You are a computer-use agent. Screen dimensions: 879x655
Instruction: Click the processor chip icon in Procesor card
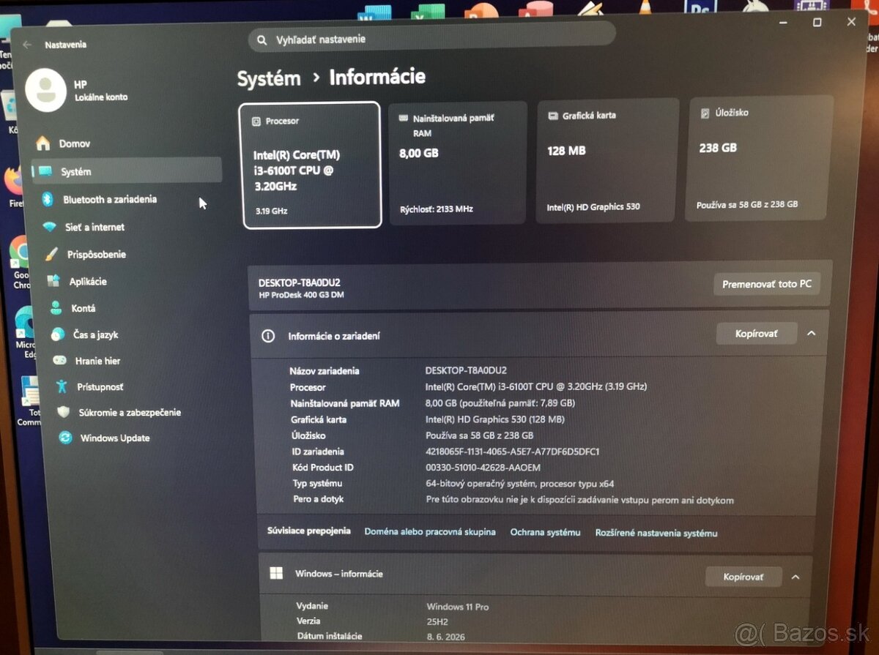[256, 121]
